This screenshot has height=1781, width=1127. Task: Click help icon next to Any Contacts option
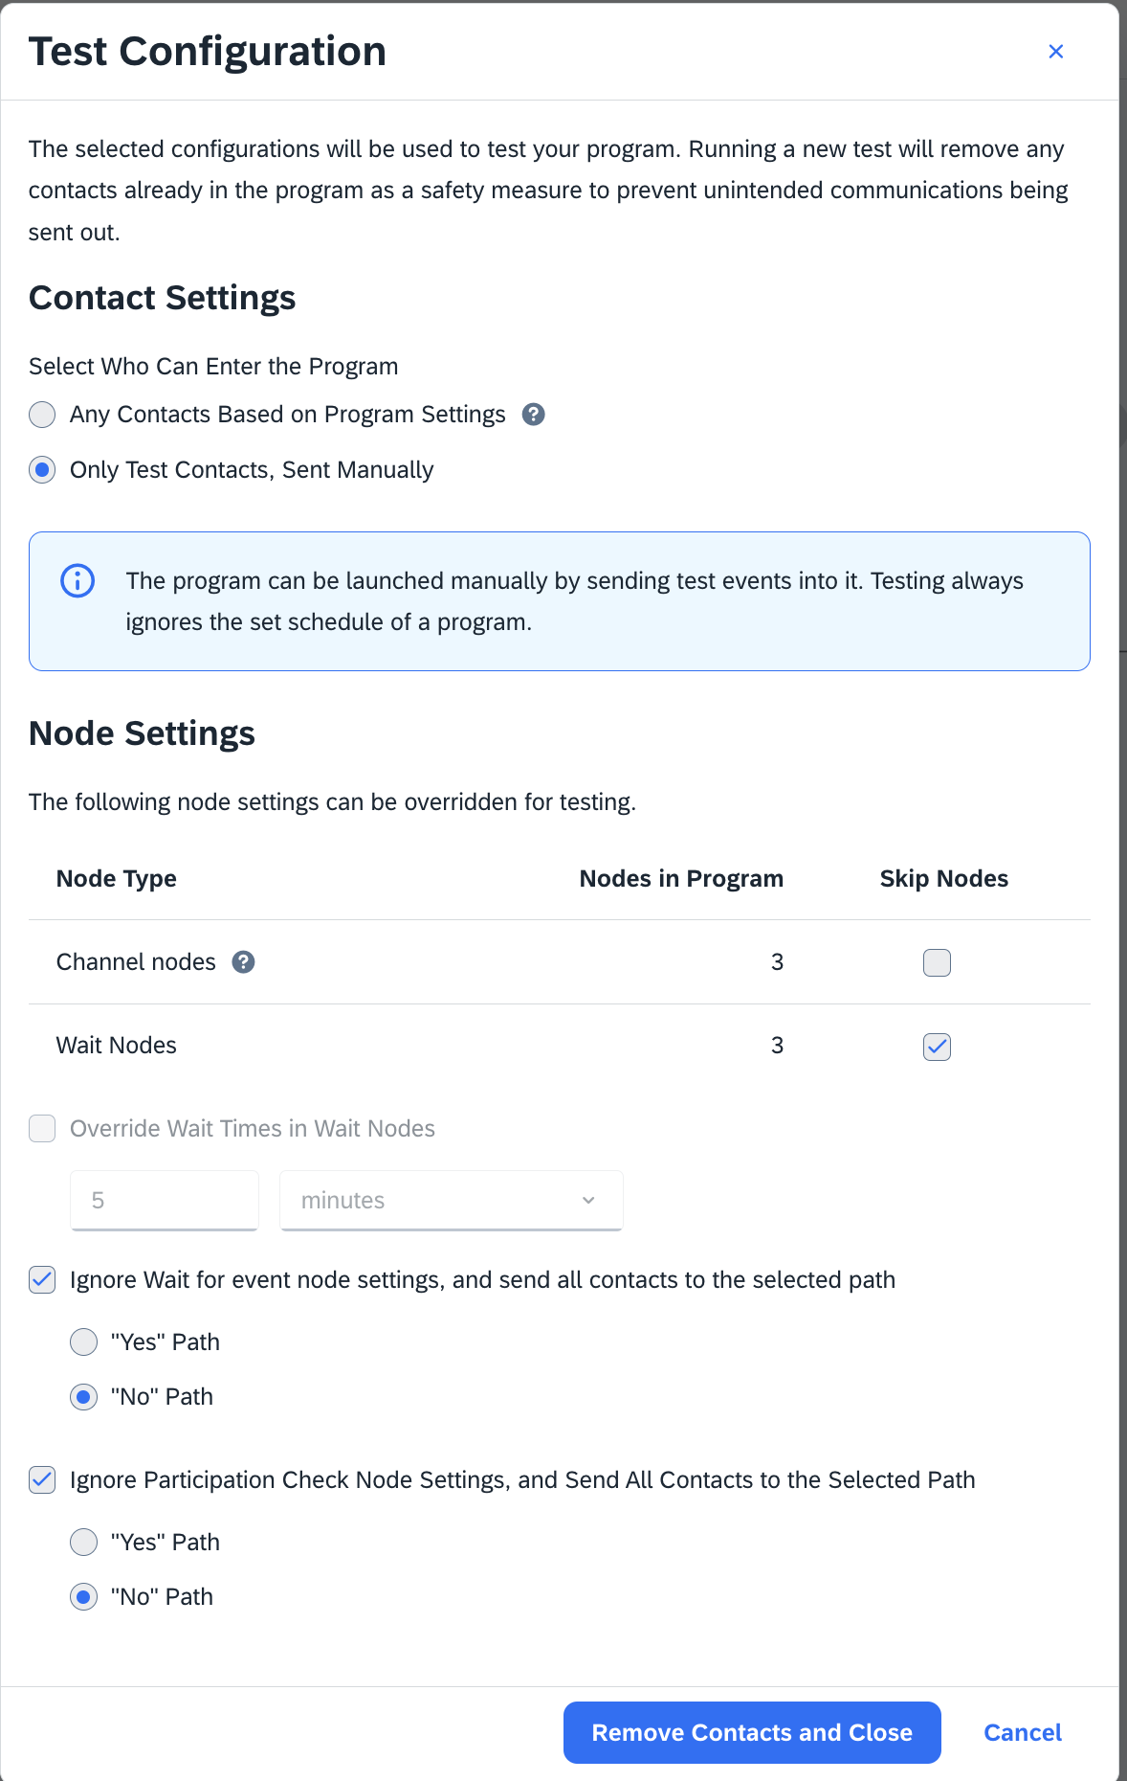[534, 415]
